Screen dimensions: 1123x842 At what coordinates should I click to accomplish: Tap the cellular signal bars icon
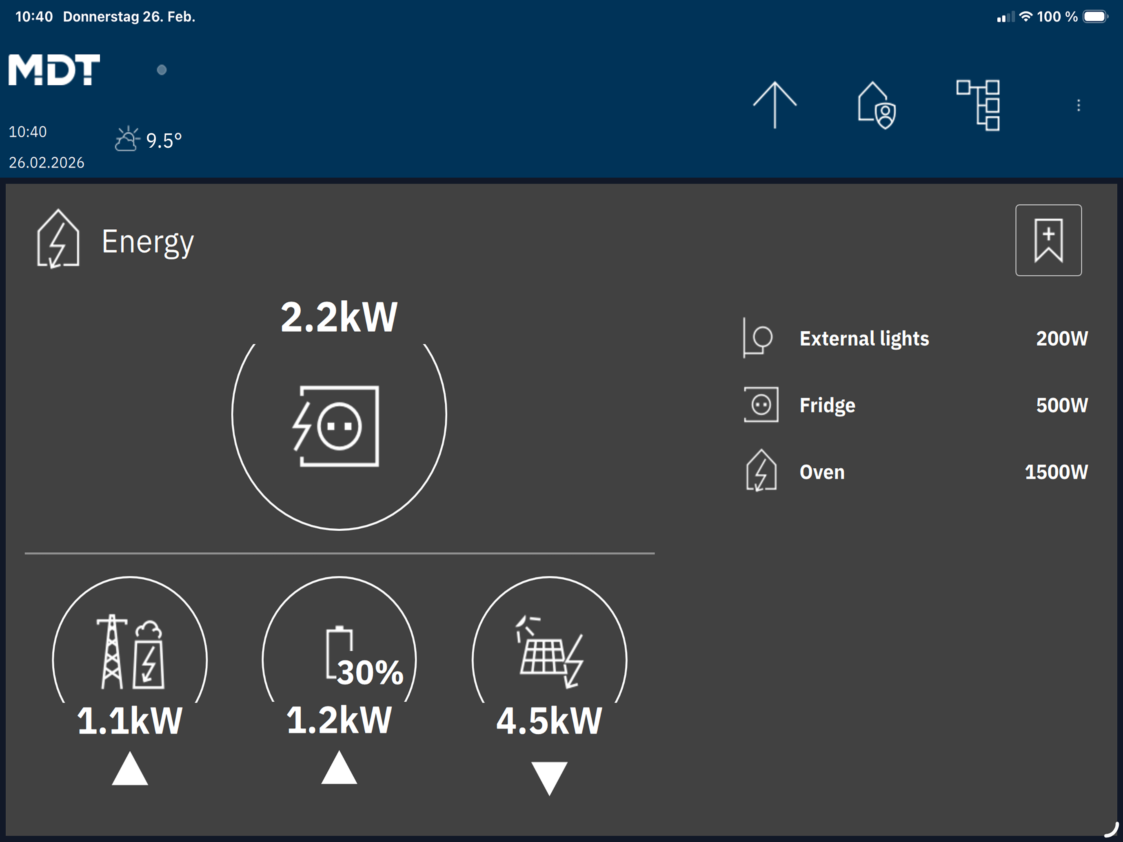pyautogui.click(x=1006, y=17)
